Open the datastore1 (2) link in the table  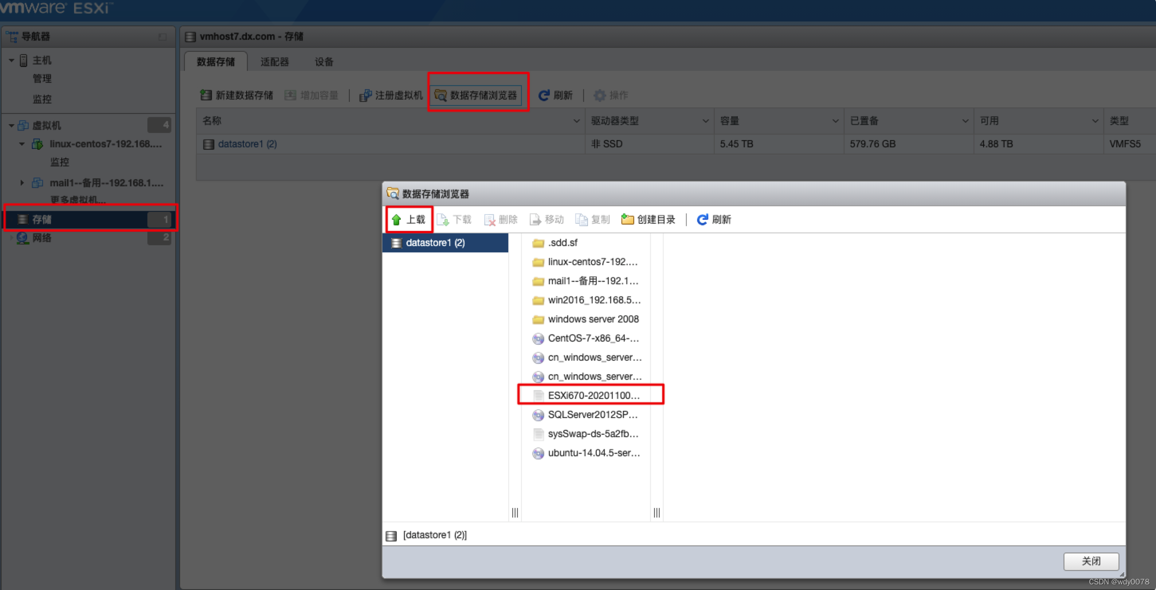tap(247, 144)
